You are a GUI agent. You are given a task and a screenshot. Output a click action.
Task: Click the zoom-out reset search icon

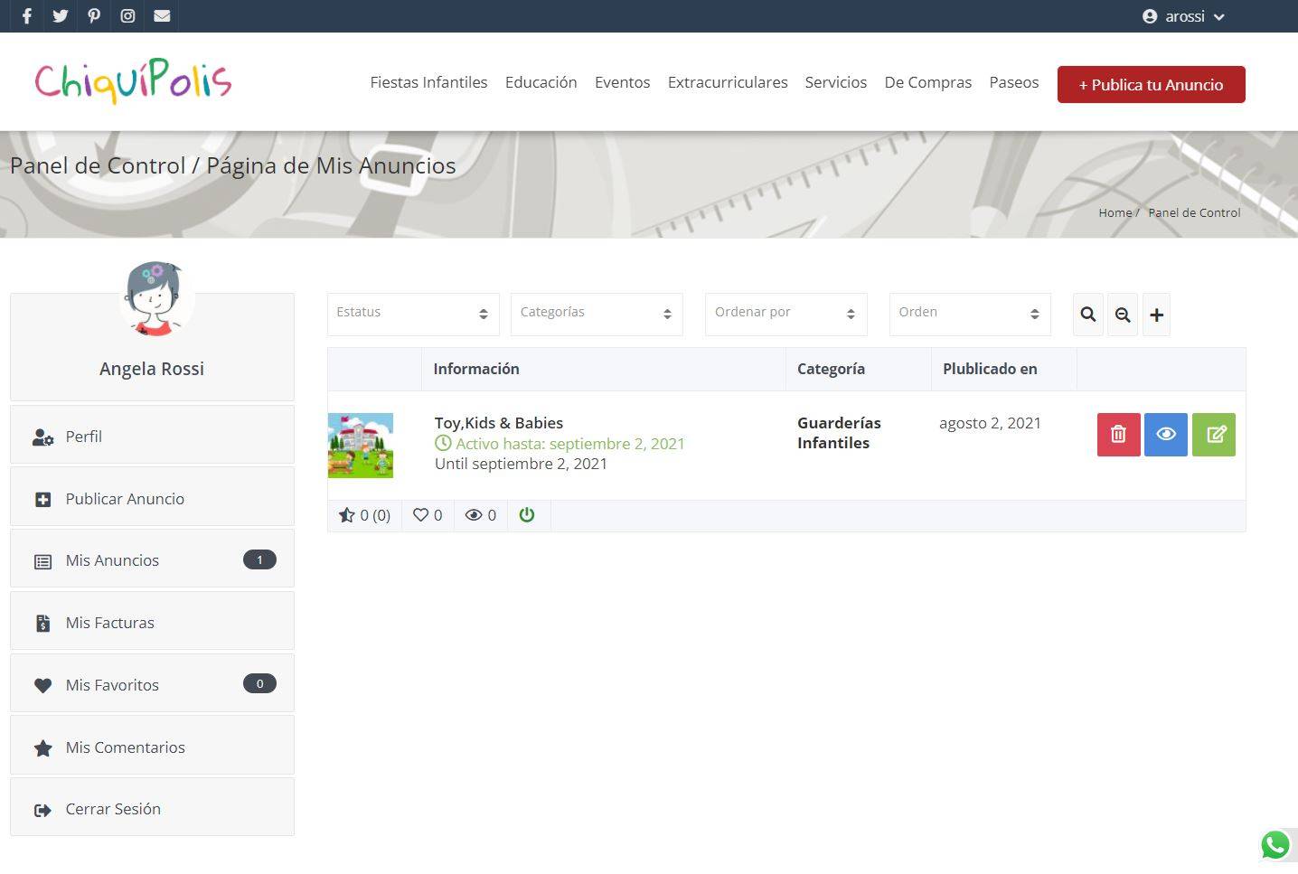click(x=1123, y=315)
